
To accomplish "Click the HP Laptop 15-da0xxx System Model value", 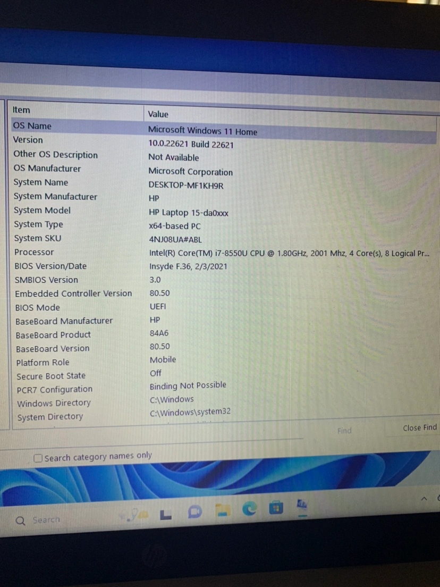I will pyautogui.click(x=188, y=213).
